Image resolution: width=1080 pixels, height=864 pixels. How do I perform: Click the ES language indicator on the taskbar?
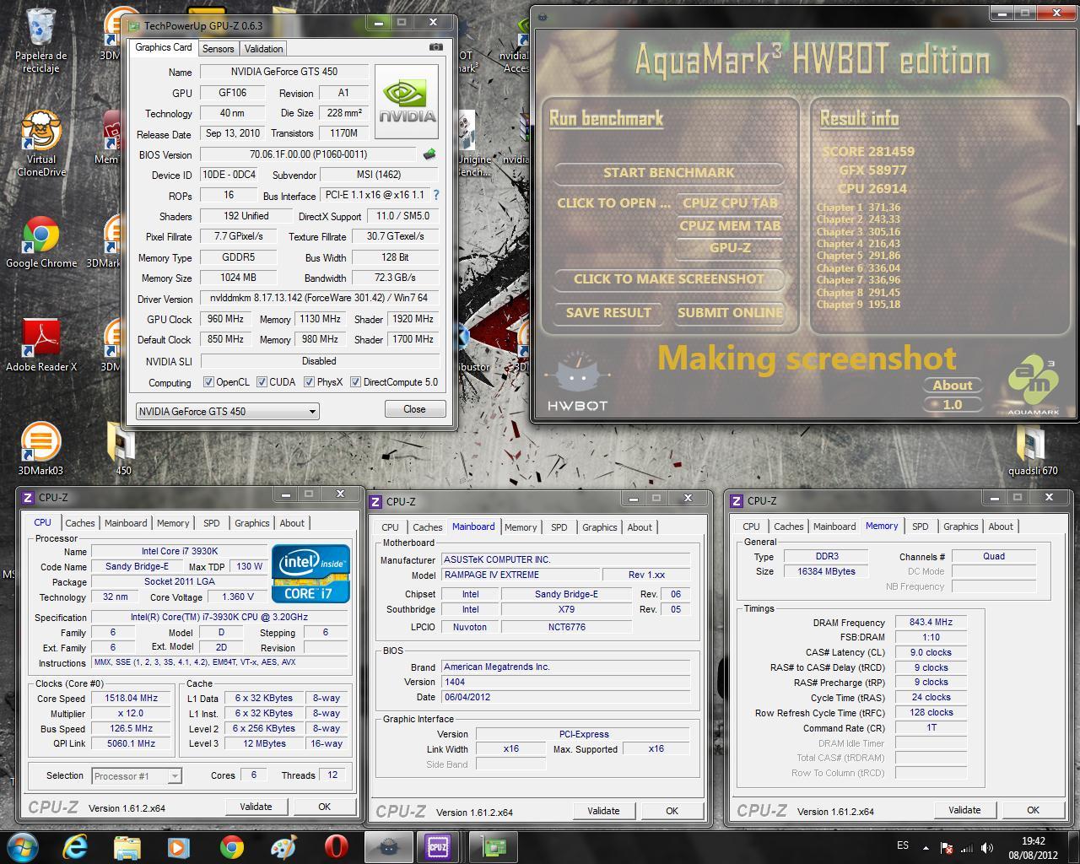[x=903, y=845]
